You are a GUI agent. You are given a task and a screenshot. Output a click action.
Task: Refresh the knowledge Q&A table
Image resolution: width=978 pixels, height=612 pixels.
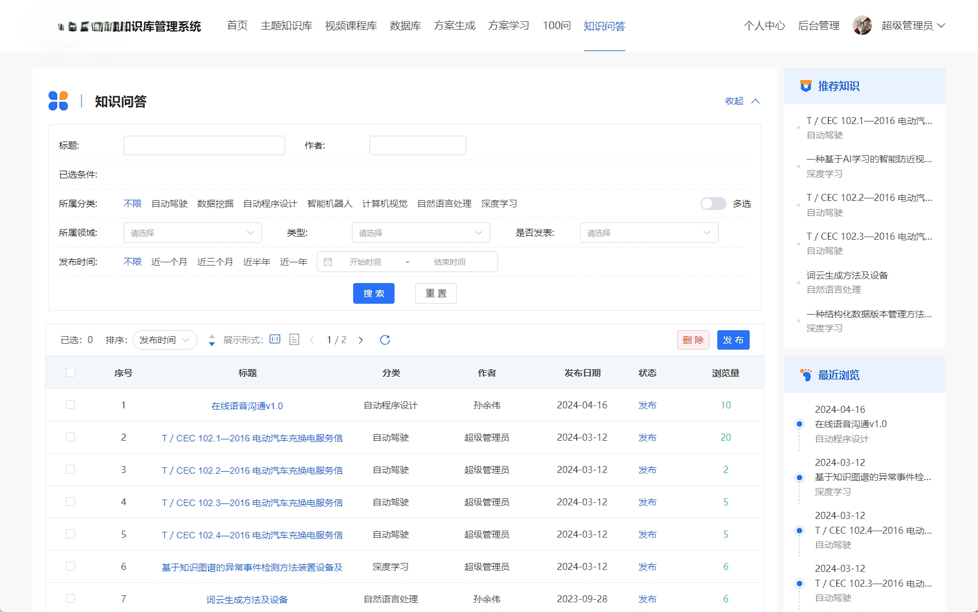(x=385, y=339)
